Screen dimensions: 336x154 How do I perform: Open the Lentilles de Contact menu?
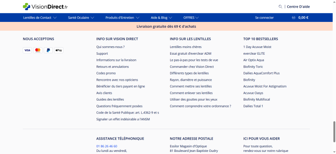click(x=37, y=18)
